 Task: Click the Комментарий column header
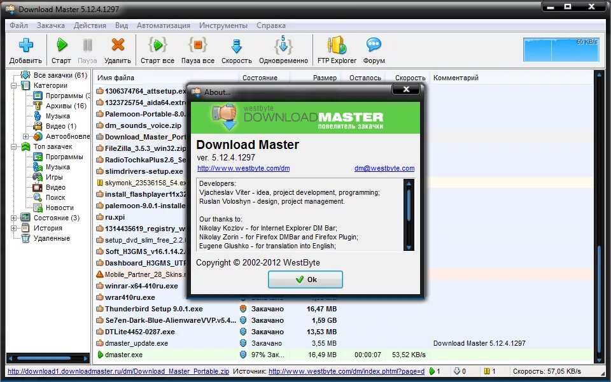[x=512, y=78]
